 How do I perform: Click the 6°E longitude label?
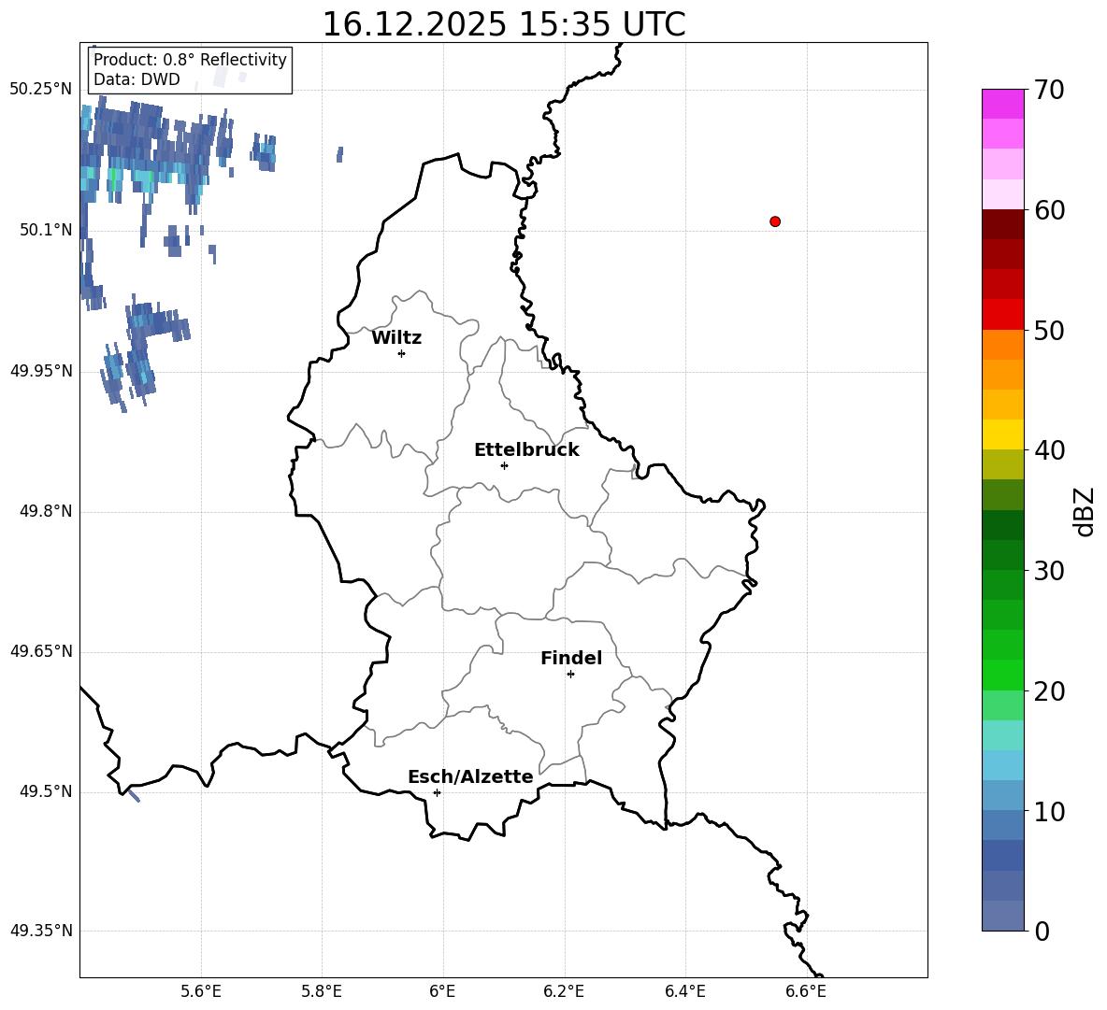click(442, 991)
